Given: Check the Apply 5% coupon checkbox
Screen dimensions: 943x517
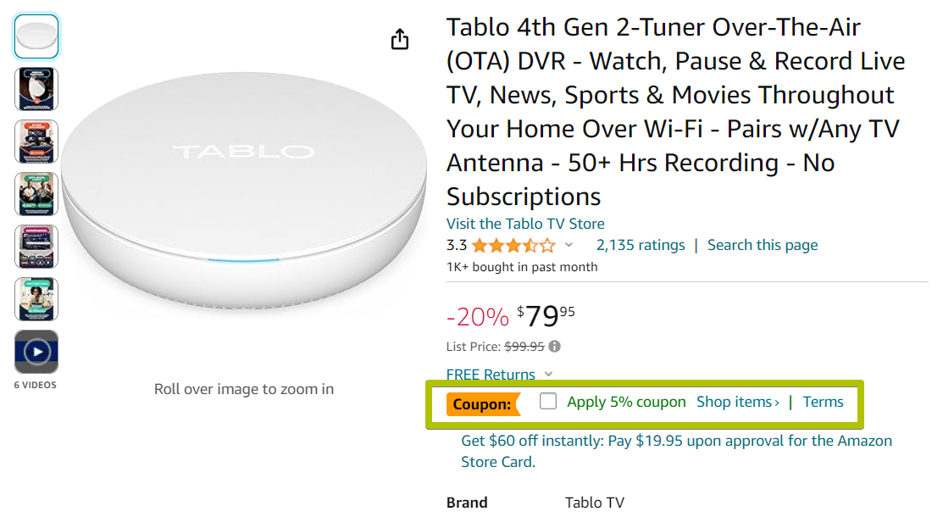Looking at the screenshot, I should [x=547, y=401].
